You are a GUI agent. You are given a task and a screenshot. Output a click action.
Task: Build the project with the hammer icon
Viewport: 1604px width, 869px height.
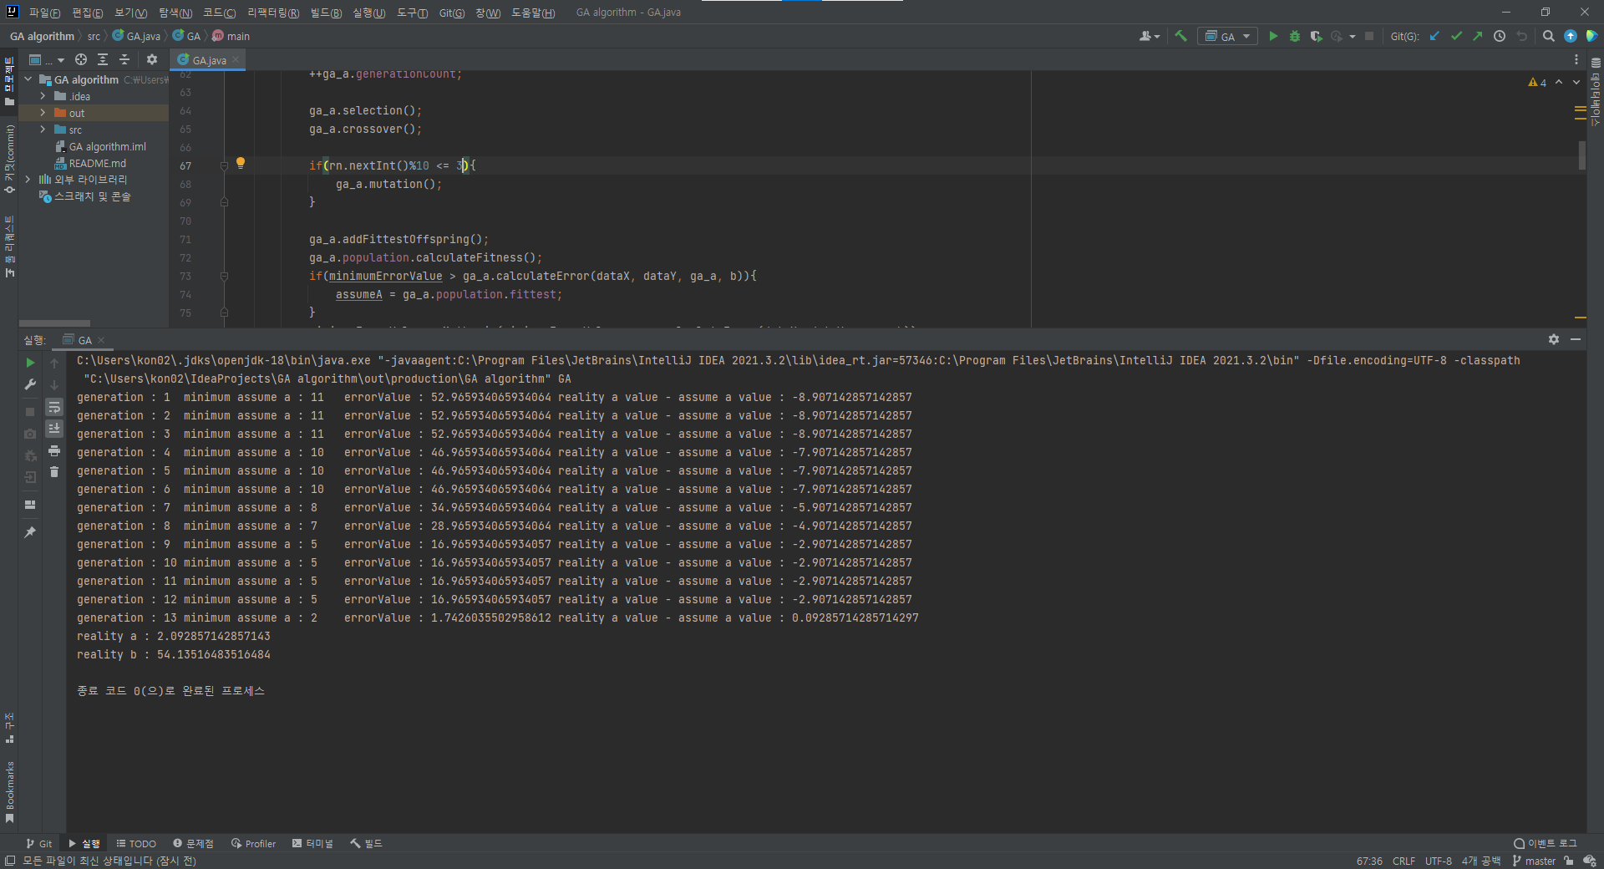(x=1180, y=36)
